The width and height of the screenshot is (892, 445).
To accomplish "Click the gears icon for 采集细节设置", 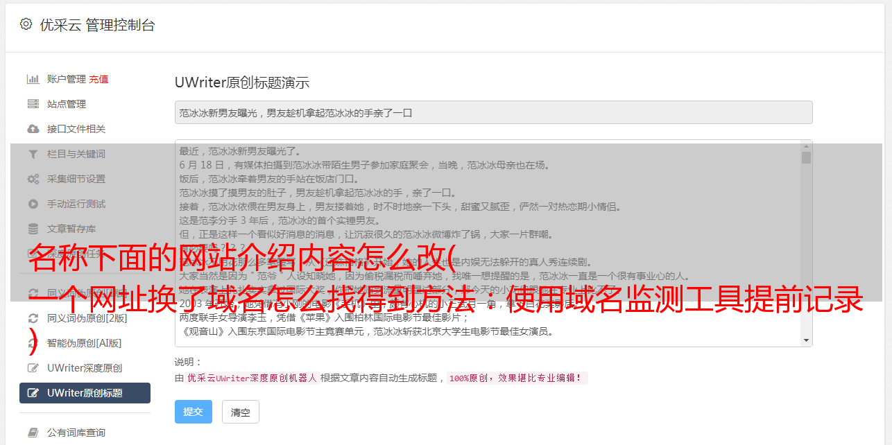I will pos(33,179).
